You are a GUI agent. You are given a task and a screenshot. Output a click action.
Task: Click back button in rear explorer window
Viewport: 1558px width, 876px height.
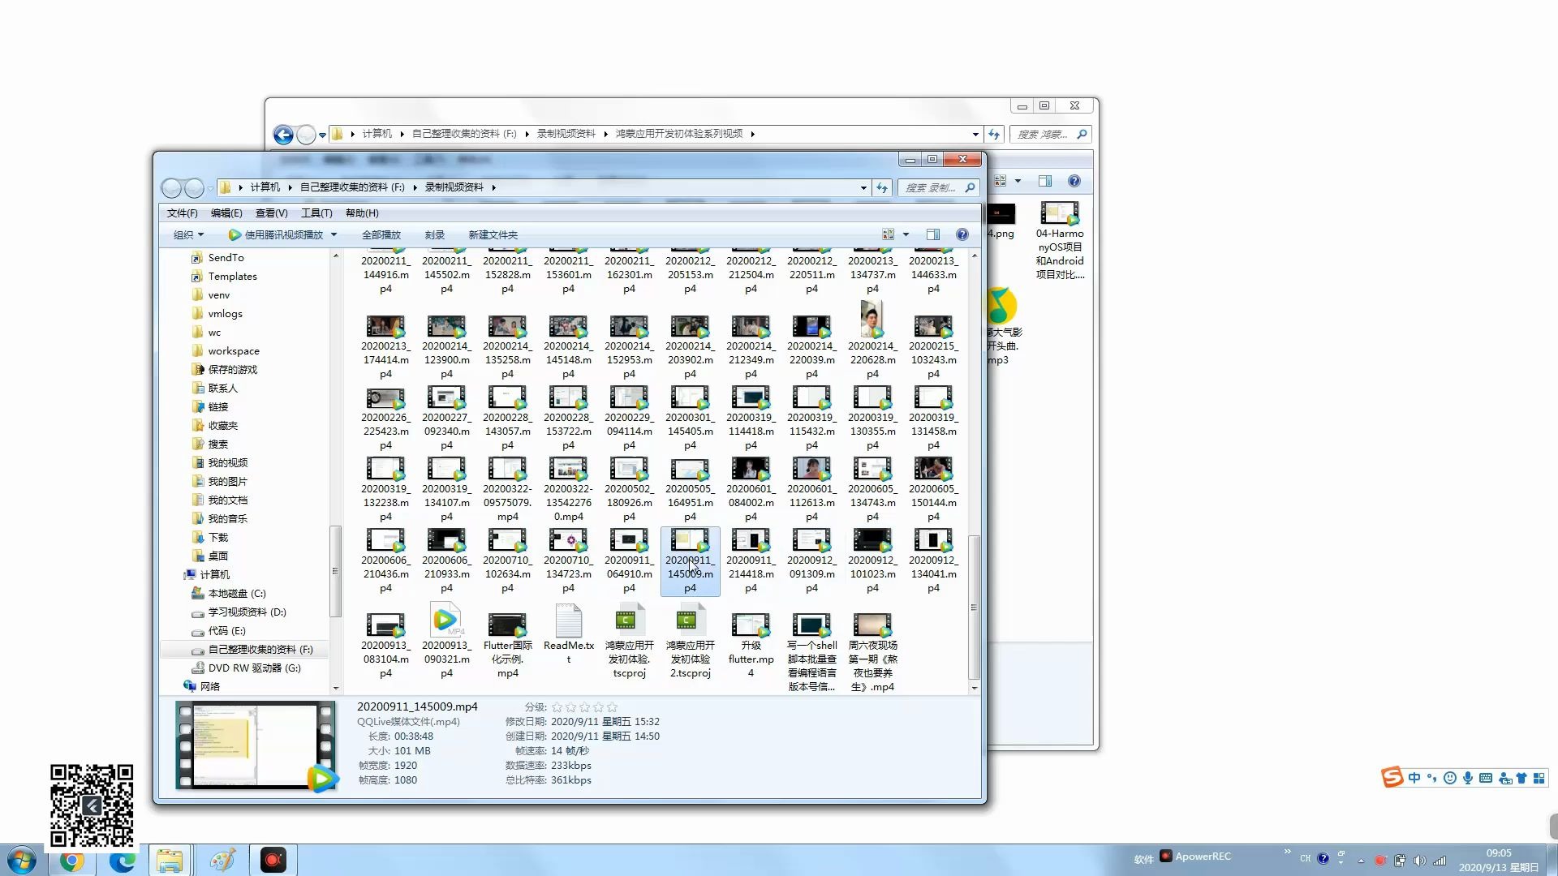[x=283, y=135]
